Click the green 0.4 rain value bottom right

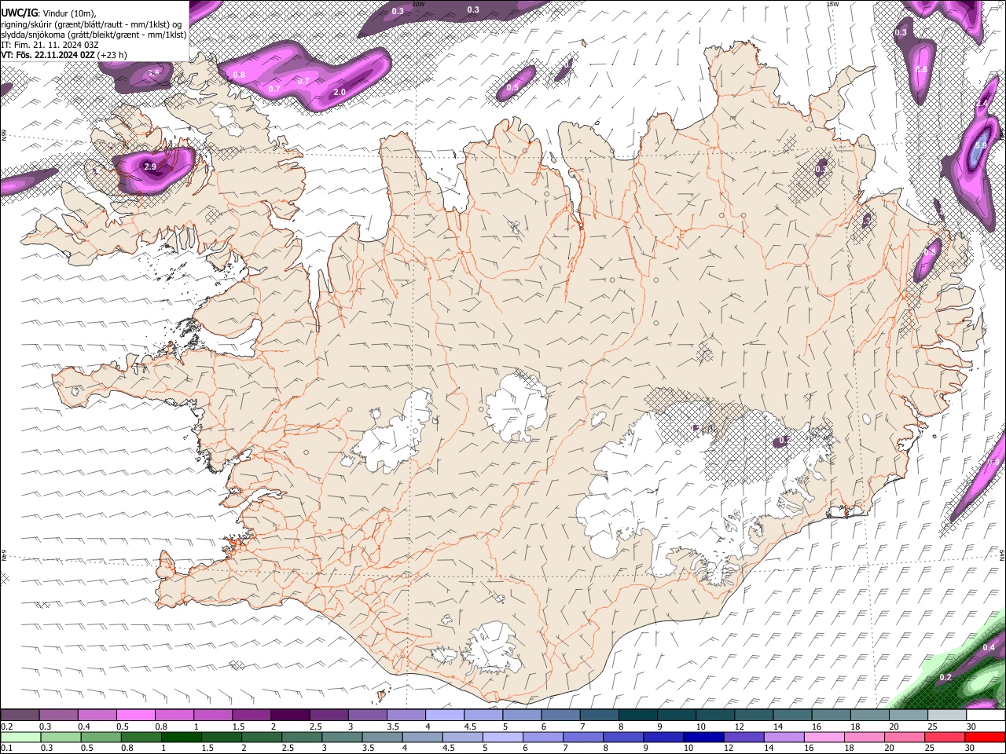point(989,647)
